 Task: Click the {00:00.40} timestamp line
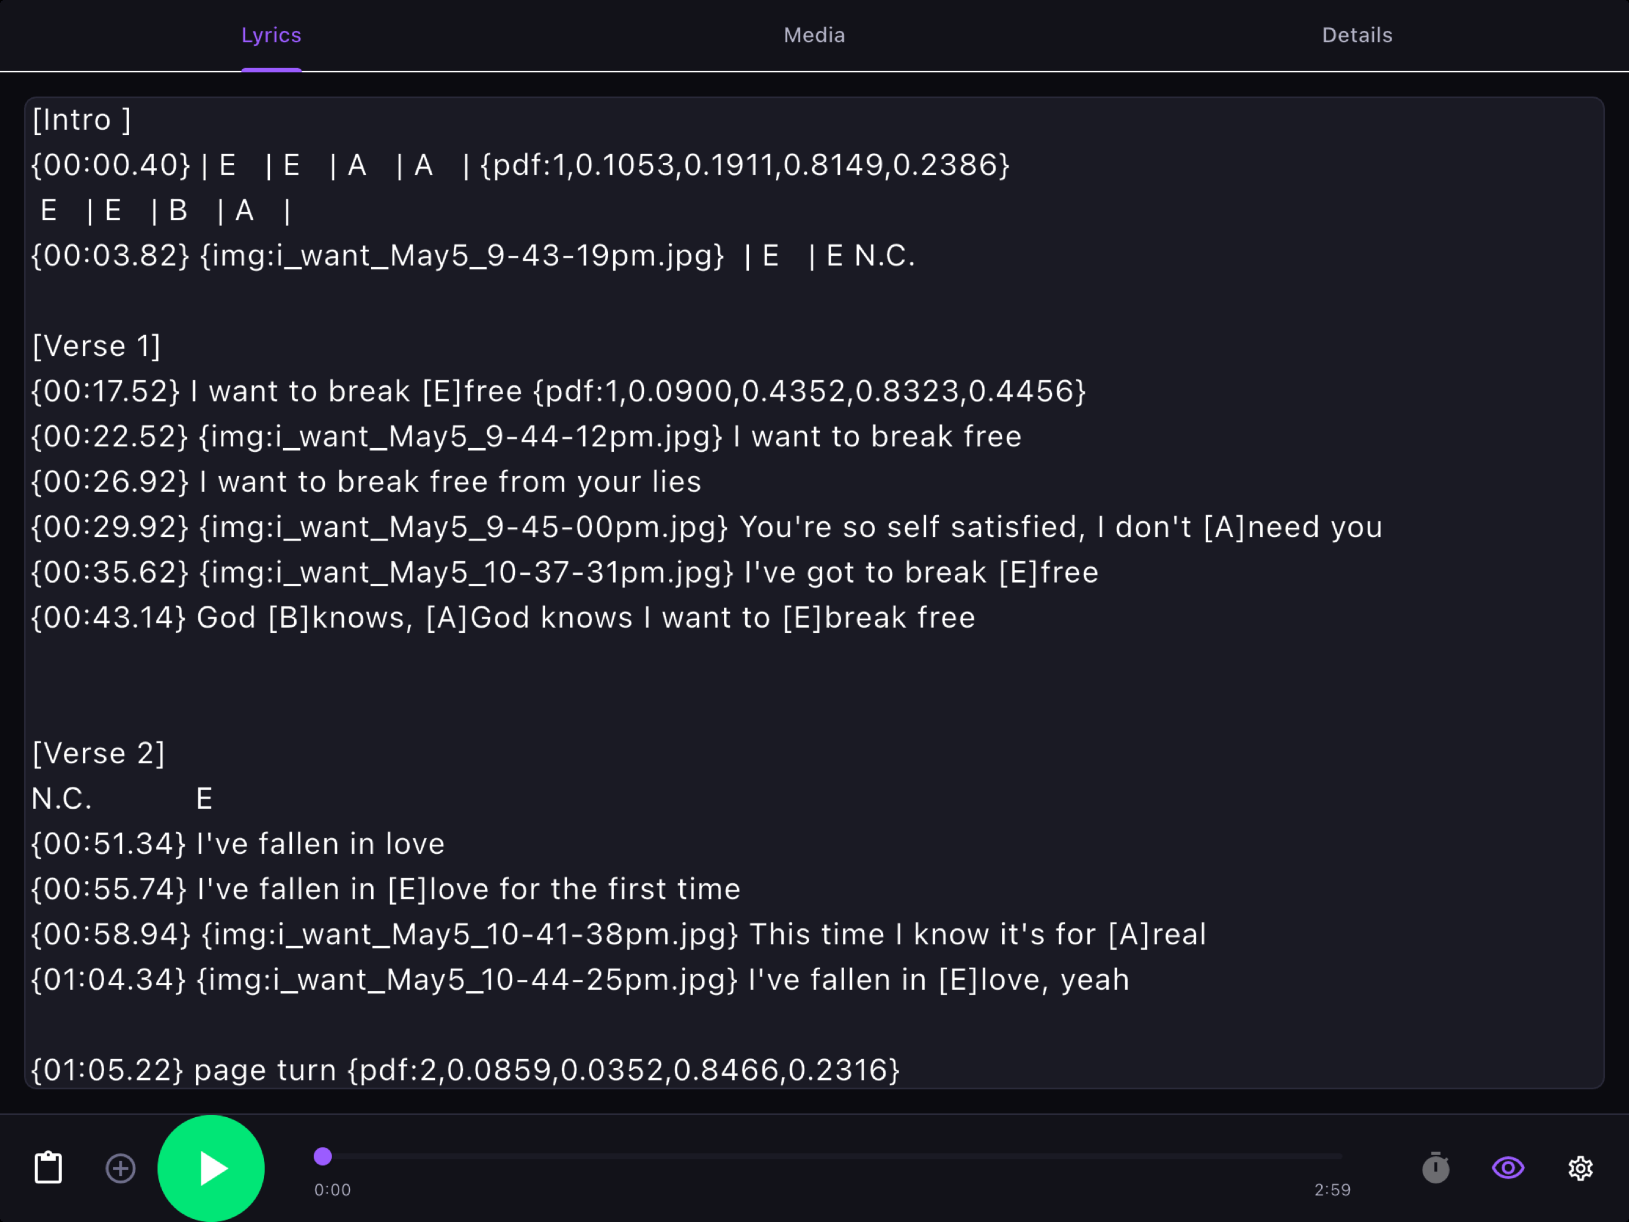point(520,165)
